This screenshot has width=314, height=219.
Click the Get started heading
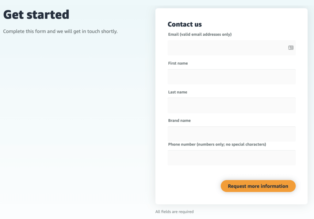(x=36, y=14)
